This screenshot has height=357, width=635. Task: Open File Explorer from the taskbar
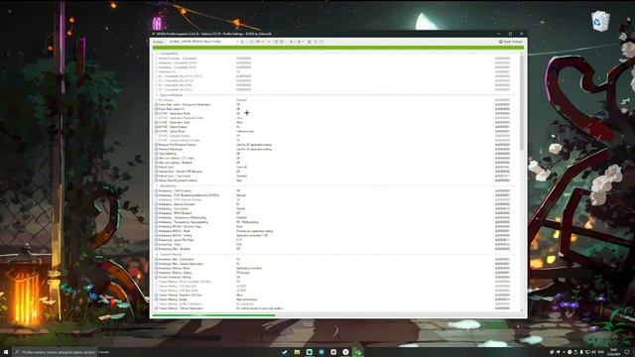(297, 352)
